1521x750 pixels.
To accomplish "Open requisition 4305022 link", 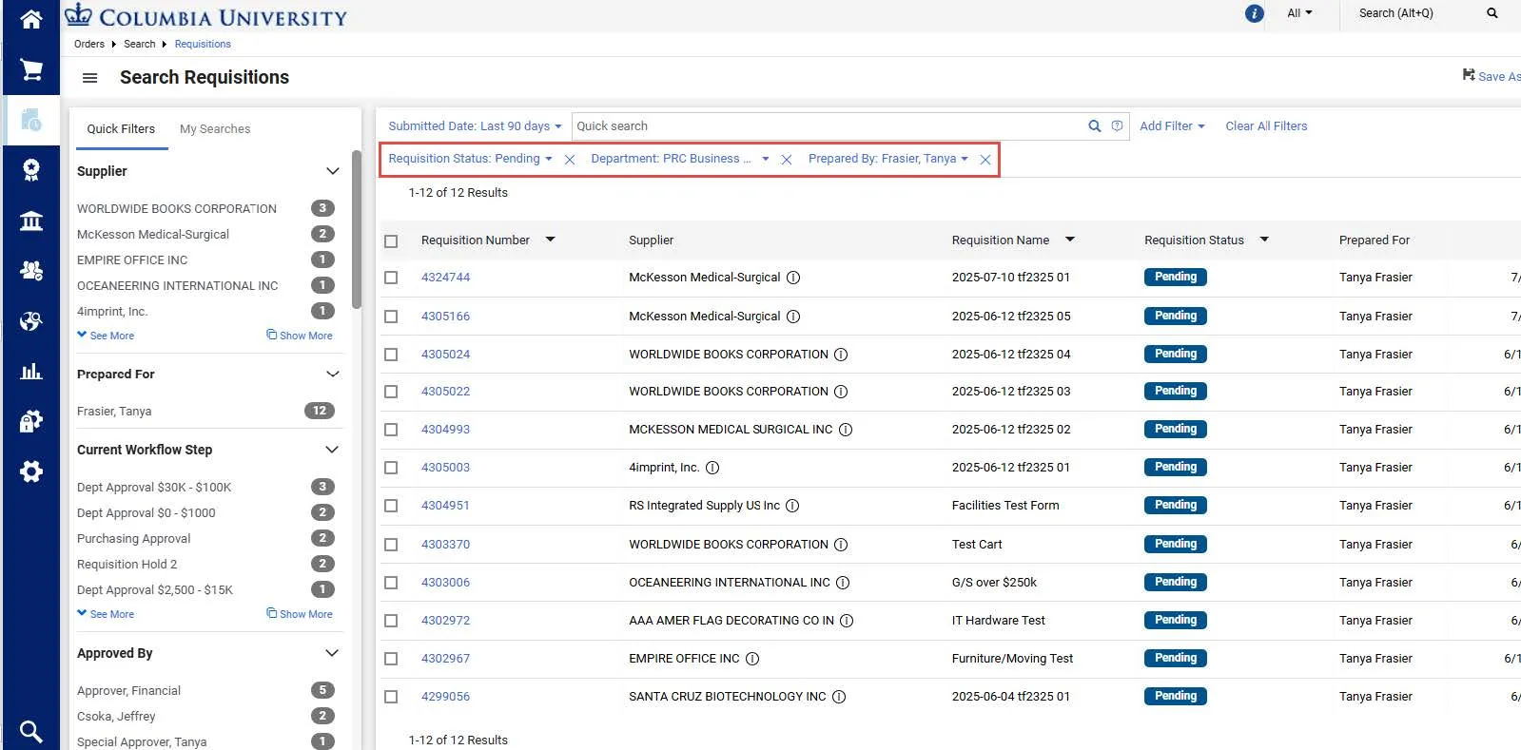I will [445, 392].
